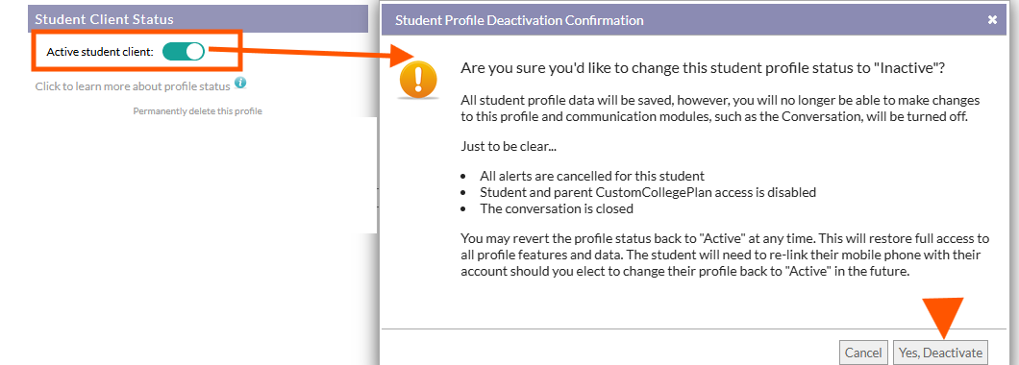The image size is (1019, 365).
Task: Click the blue info icon beside profile status
Action: 240,84
